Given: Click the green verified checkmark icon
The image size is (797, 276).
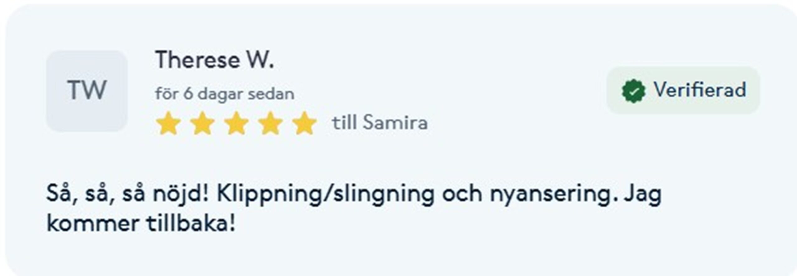Looking at the screenshot, I should tap(633, 91).
